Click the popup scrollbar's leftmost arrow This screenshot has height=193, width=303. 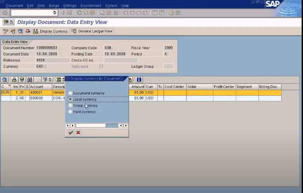(x=67, y=126)
